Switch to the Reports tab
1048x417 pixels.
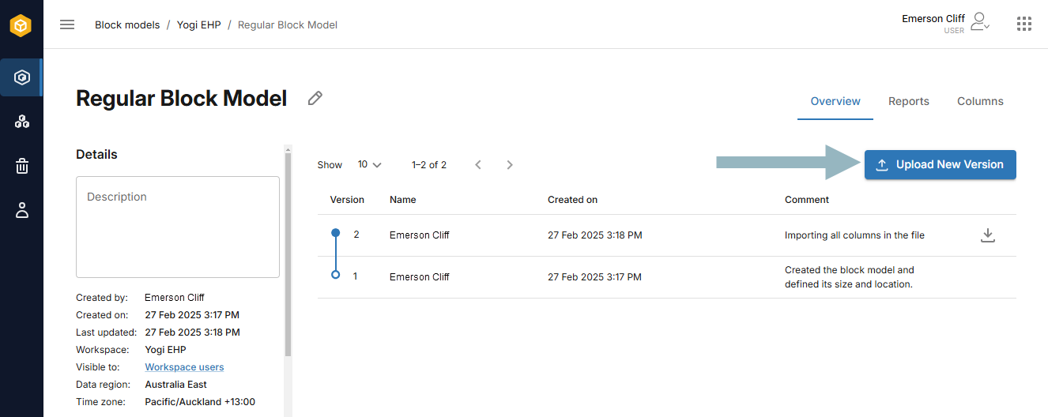(x=908, y=101)
